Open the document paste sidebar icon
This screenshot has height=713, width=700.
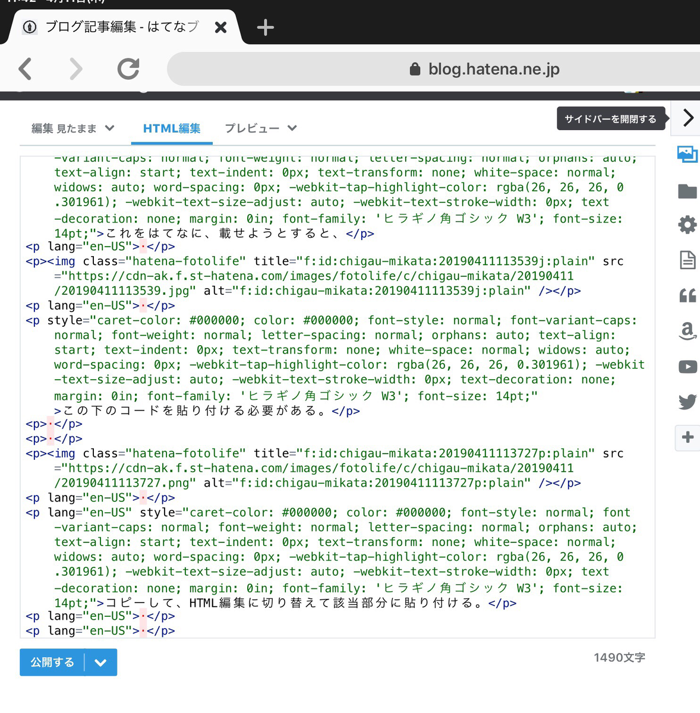(688, 260)
